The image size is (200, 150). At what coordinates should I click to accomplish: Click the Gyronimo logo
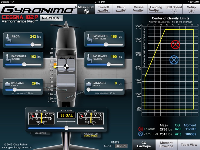coord(39,10)
